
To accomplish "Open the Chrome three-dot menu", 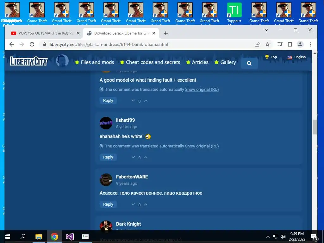I will point(310,44).
